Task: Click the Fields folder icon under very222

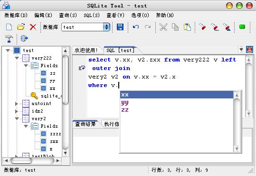Action: coord(35,66)
